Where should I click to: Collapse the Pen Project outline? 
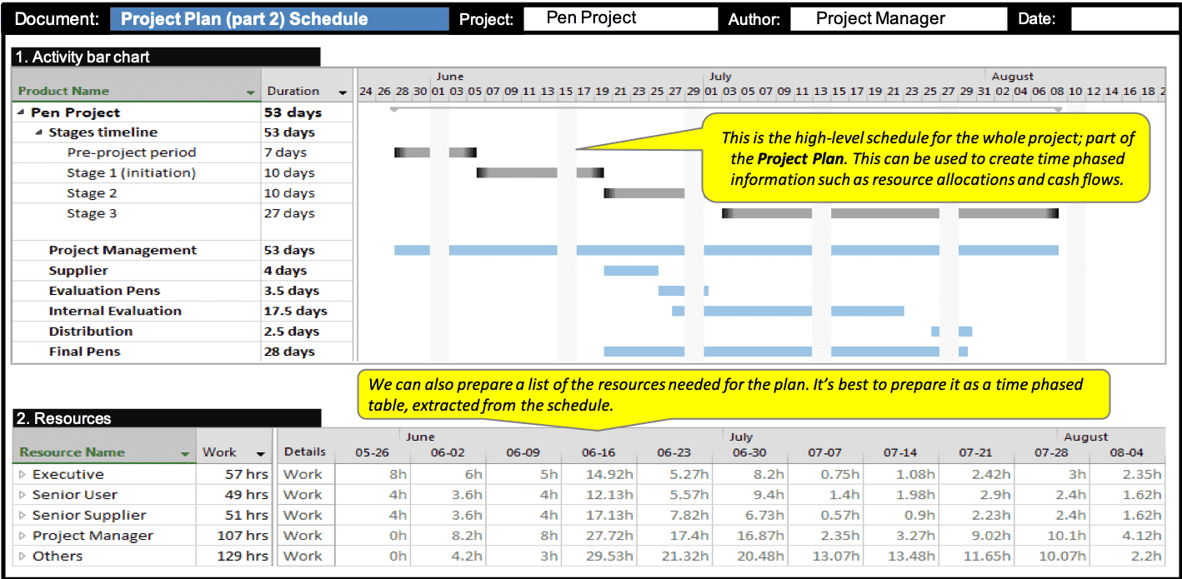[x=19, y=112]
